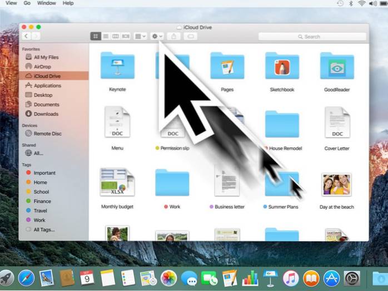
Task: Open Numbers from the Dock
Action: (x=250, y=278)
